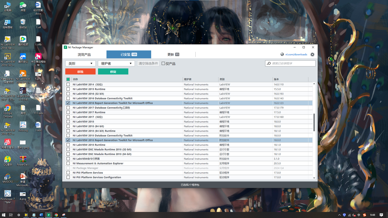Viewport: 388px width, 218px height.
Task: Open the 回收站 recycle bin icon
Action: (23, 24)
